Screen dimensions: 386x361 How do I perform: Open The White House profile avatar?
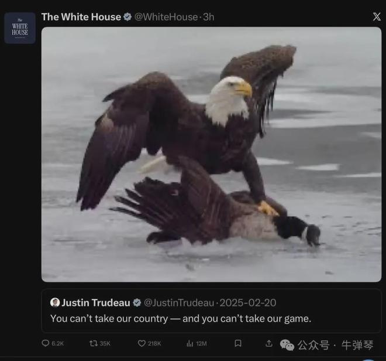[20, 28]
